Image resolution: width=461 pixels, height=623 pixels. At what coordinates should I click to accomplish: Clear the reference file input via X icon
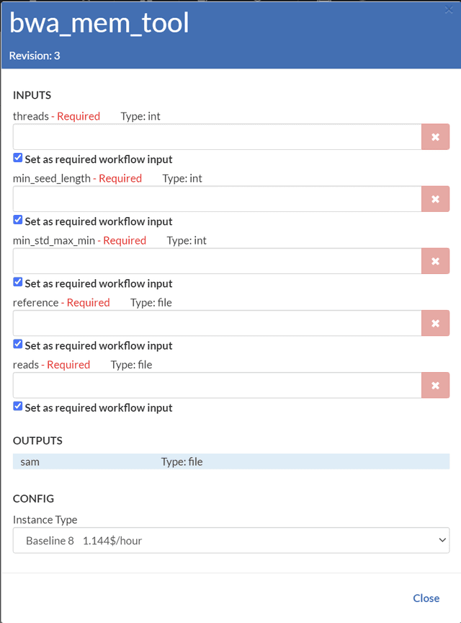(435, 323)
